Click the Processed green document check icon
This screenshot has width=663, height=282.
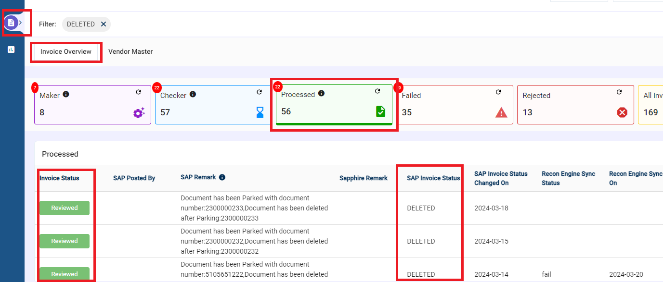tap(381, 111)
